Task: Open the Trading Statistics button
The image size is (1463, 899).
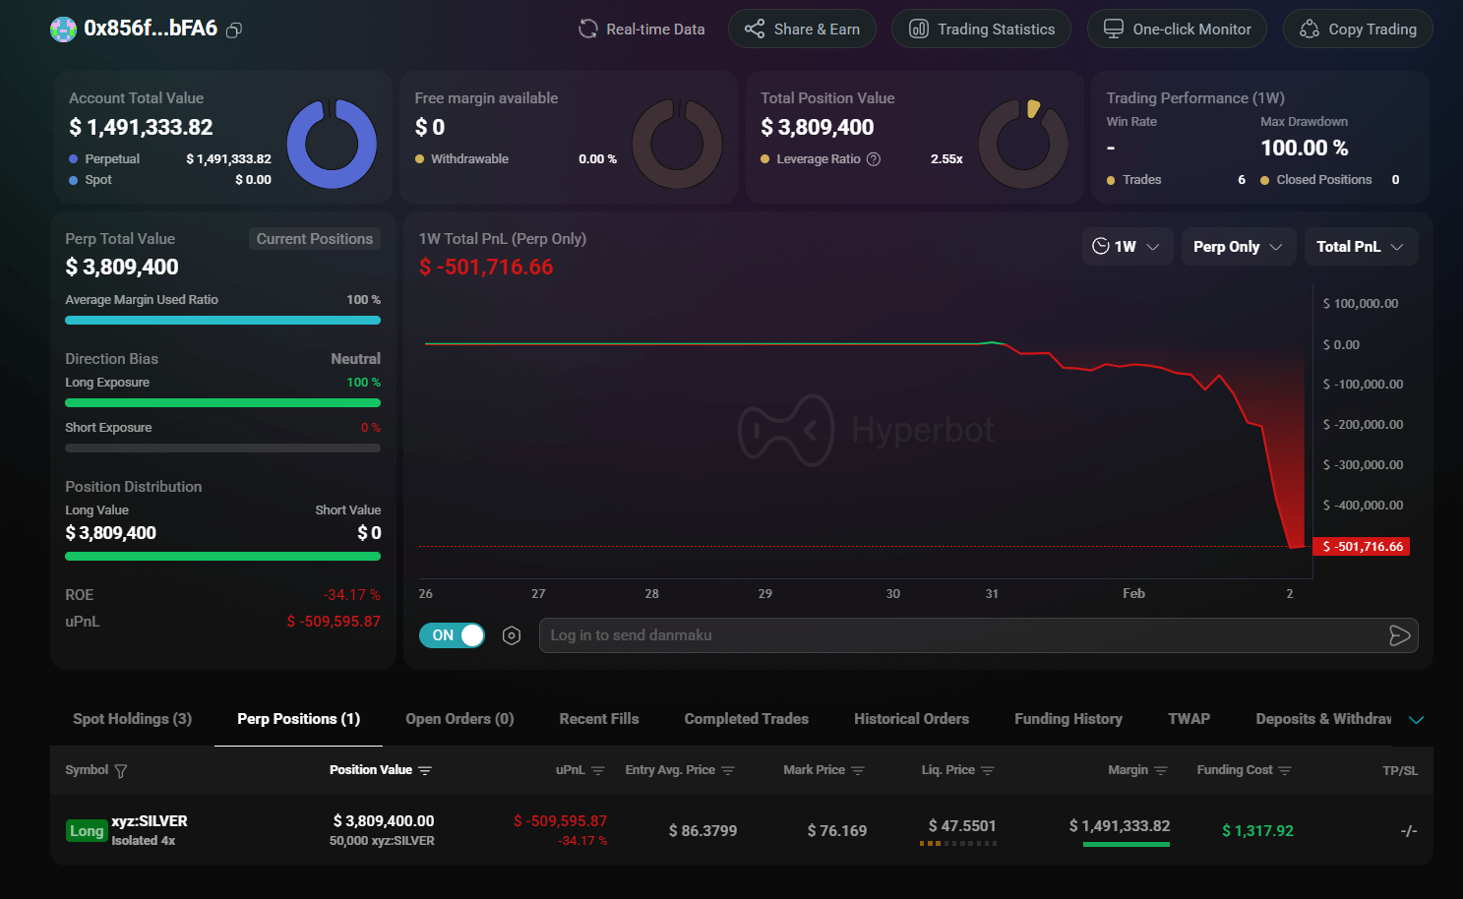Action: point(981,30)
